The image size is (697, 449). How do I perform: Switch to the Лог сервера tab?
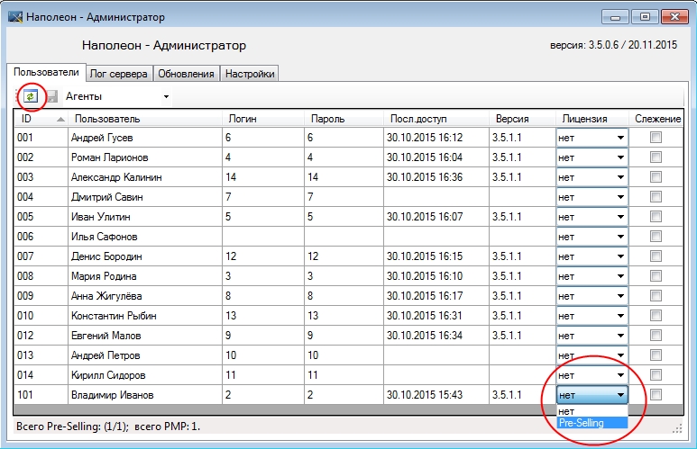click(x=118, y=74)
